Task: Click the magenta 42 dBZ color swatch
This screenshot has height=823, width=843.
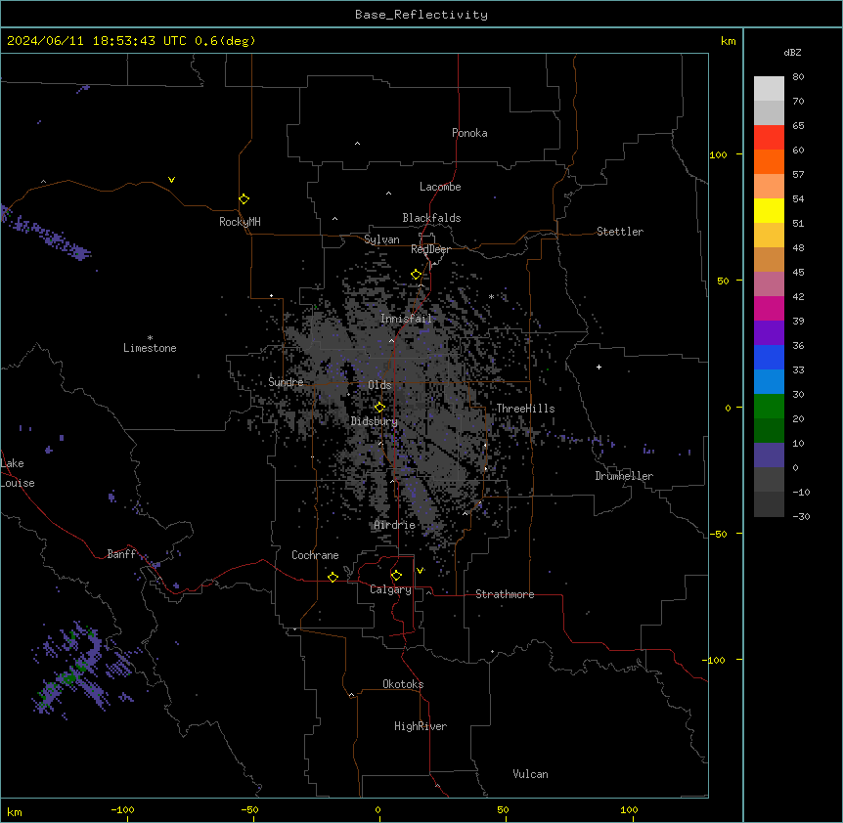Action: (x=769, y=308)
